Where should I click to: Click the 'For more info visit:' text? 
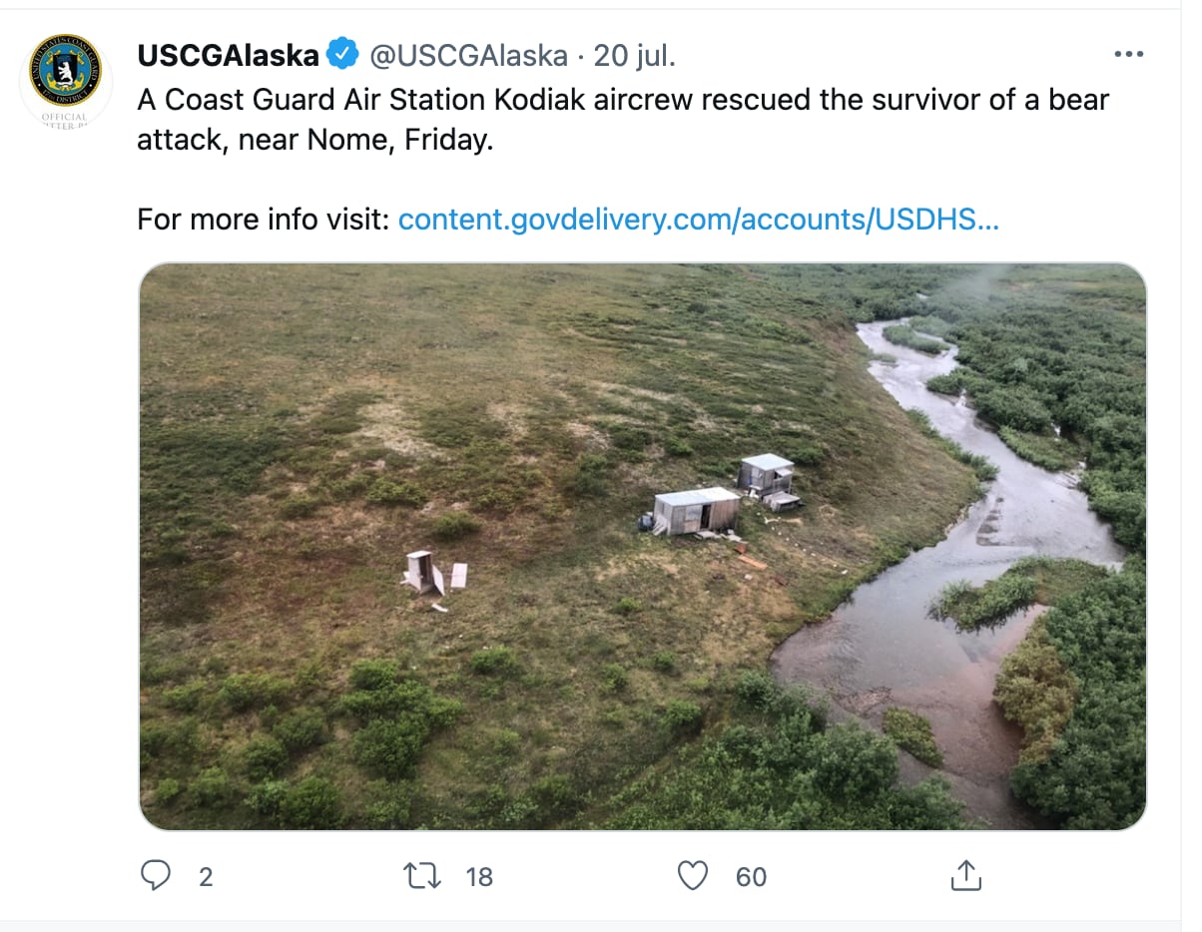click(x=263, y=219)
